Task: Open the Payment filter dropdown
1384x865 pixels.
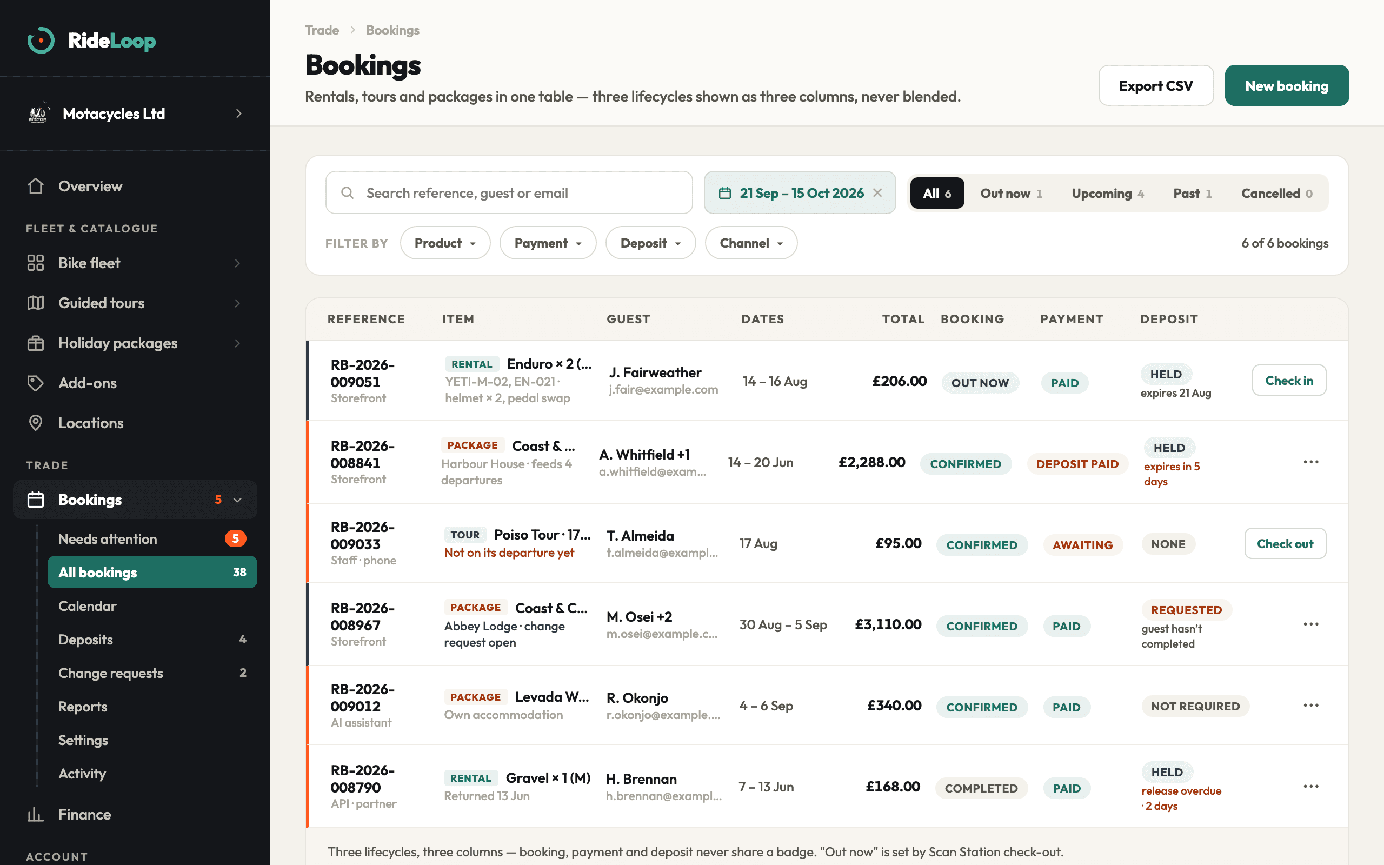Action: click(548, 243)
